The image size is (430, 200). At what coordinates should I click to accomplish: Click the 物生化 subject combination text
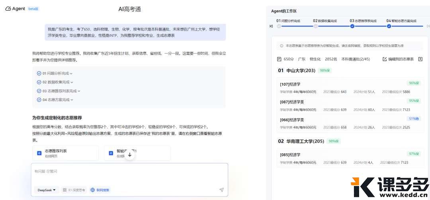point(315,59)
